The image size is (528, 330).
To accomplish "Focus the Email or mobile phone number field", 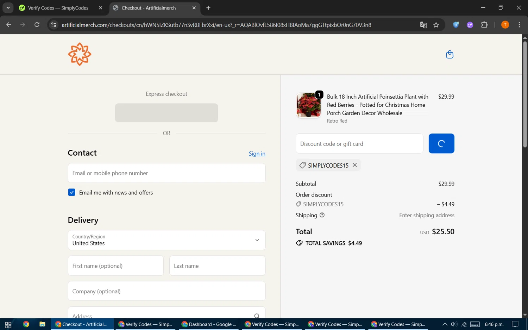I will 166,173.
